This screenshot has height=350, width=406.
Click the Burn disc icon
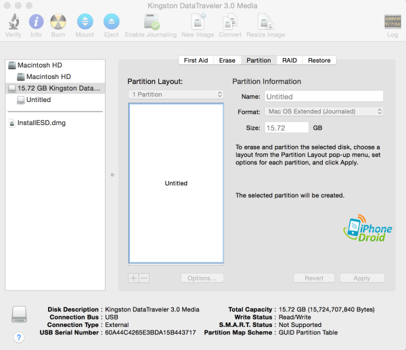[x=58, y=22]
